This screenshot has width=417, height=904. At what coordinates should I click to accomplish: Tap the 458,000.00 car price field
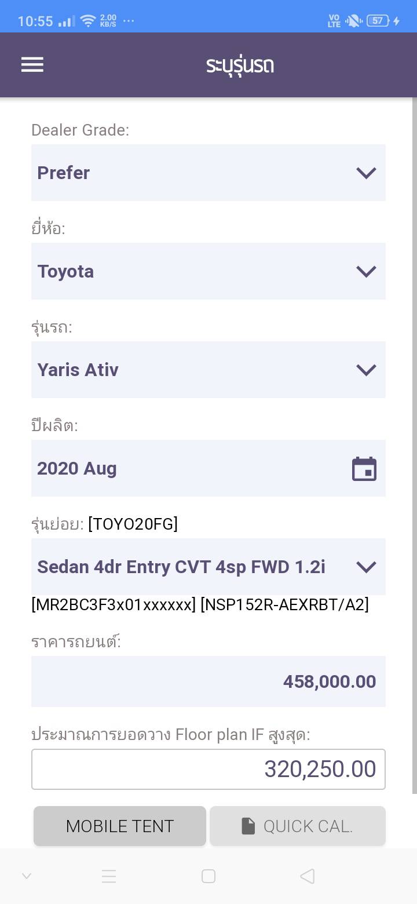click(209, 681)
